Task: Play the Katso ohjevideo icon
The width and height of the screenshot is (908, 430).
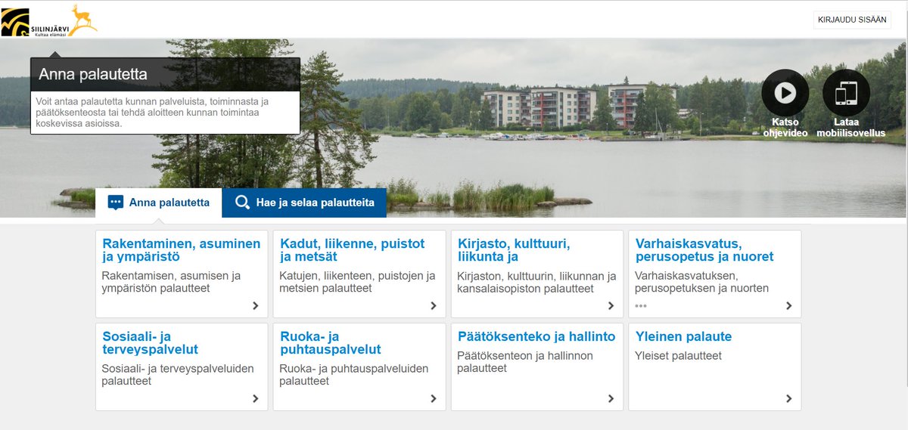Action: coord(785,93)
